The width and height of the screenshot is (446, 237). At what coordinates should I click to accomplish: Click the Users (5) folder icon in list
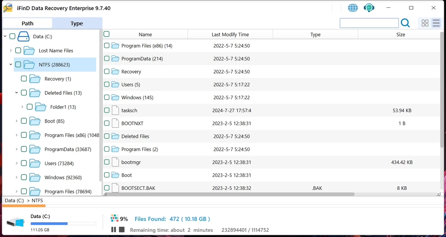tap(115, 84)
